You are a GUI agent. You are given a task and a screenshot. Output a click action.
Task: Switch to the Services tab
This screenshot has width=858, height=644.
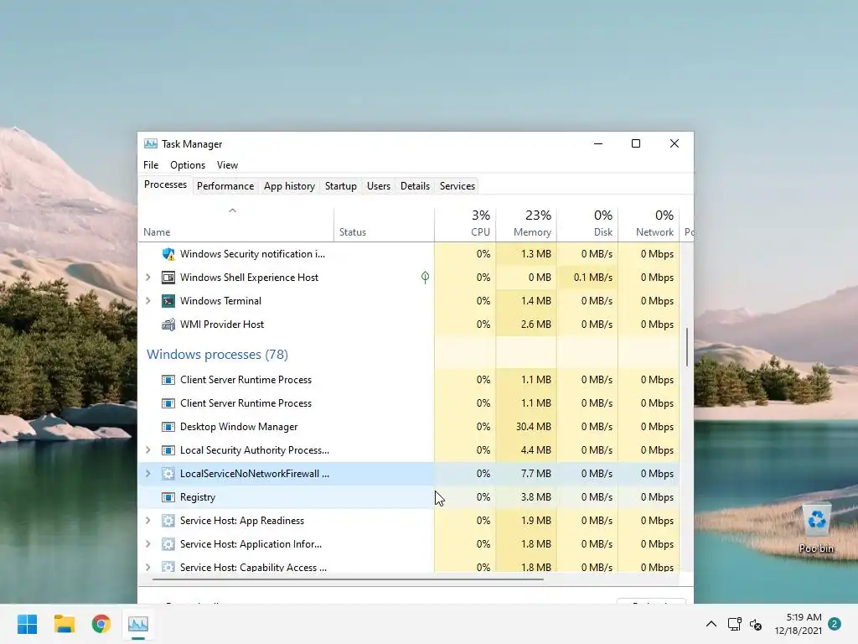[457, 186]
